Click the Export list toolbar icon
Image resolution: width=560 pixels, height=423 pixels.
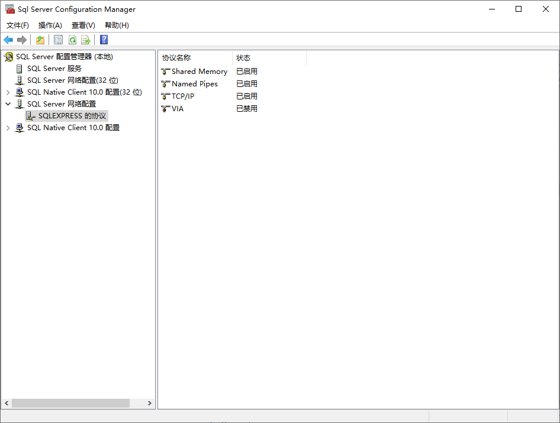pyautogui.click(x=86, y=40)
